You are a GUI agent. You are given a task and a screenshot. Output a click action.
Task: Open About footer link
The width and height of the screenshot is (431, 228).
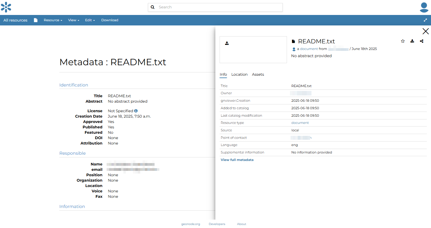(x=241, y=224)
